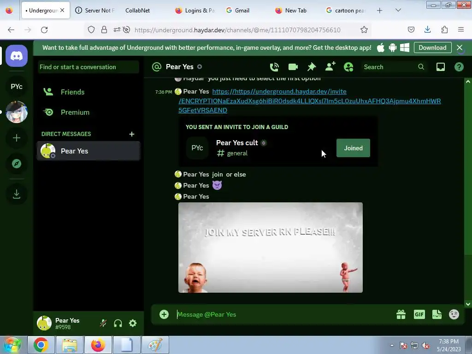
Task: Open Explore servers compass icon
Action: point(17,164)
